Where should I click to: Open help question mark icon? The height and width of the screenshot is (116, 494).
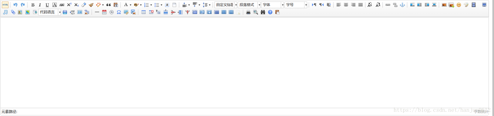pos(270,12)
